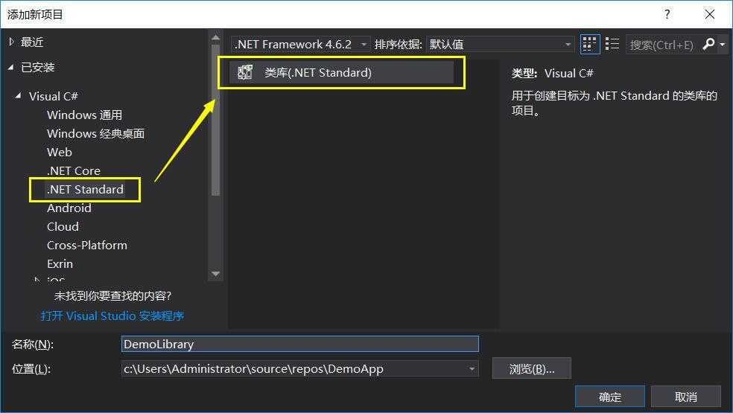
Task: Open the 位置 path dropdown
Action: point(472,369)
